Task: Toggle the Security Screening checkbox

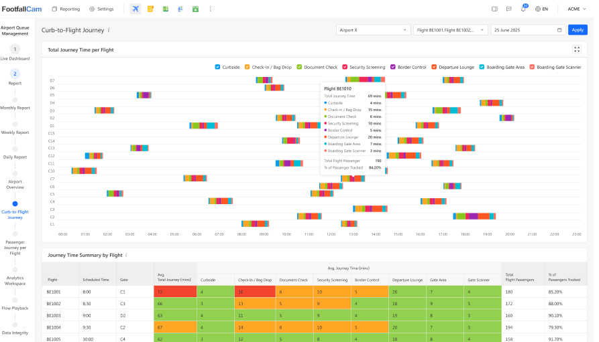Action: 345,67
